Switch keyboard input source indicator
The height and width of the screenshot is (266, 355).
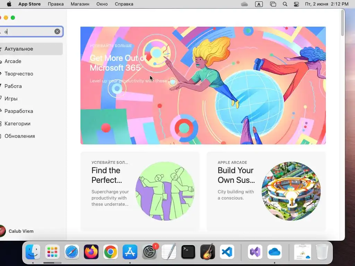(259, 4)
